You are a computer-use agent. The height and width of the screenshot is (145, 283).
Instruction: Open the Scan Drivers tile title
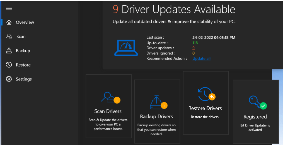(108, 111)
